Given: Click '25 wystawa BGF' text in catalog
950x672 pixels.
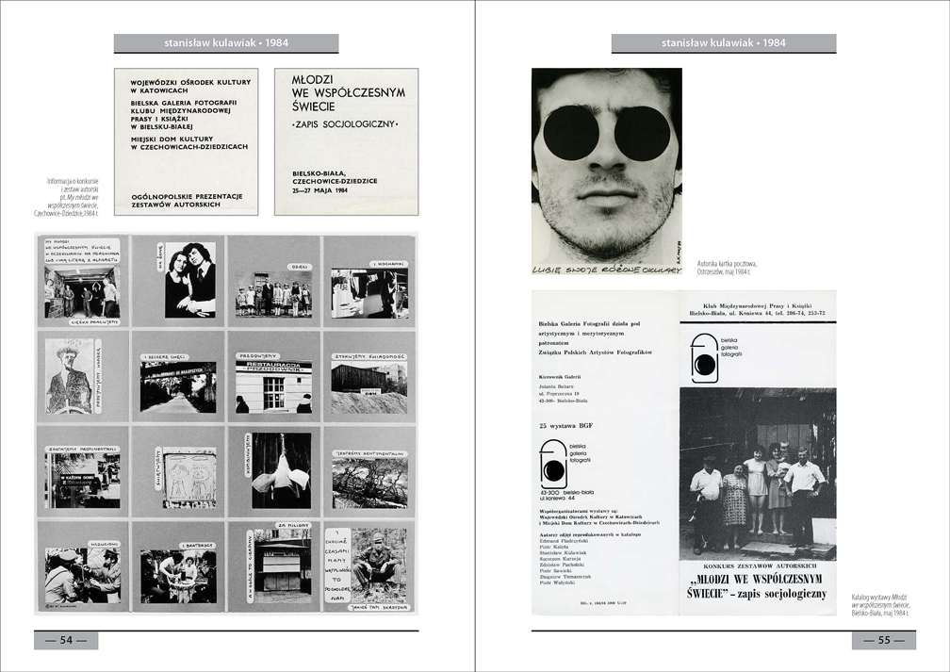Looking at the screenshot, I should tap(565, 425).
